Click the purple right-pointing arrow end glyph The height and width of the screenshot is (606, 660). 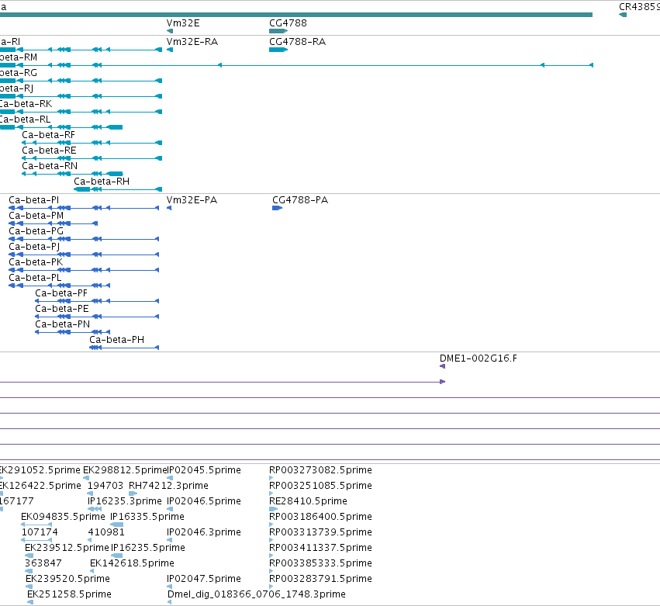pyautogui.click(x=442, y=382)
